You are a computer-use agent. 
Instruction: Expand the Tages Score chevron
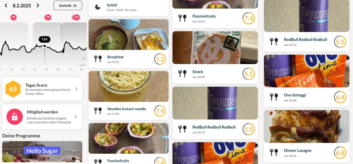(x=76, y=89)
